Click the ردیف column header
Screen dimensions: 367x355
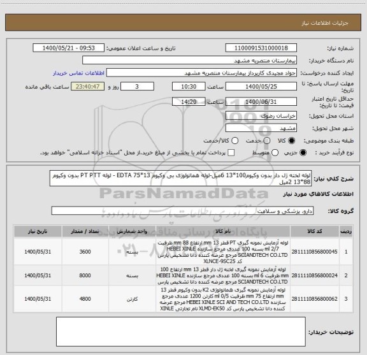pyautogui.click(x=346, y=231)
